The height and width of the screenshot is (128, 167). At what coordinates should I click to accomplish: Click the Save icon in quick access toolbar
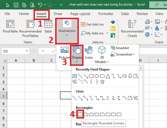(x=16, y=5)
